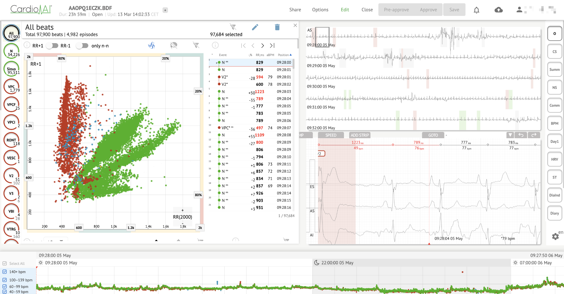Image resolution: width=564 pixels, height=294 pixels.
Task: Enable the only n-n switch
Action: (82, 46)
